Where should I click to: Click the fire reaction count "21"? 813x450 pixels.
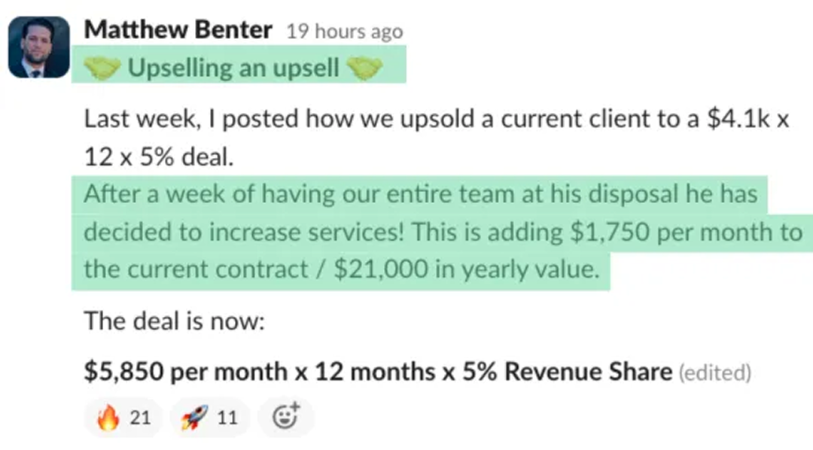pyautogui.click(x=140, y=418)
